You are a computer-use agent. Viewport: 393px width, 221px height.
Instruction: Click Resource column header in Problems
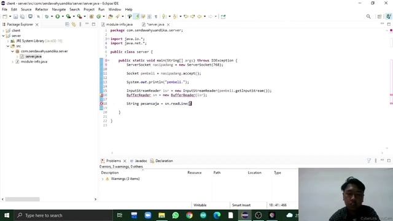(x=195, y=173)
